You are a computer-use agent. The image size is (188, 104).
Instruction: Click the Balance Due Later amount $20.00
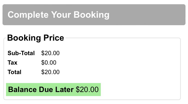(87, 90)
